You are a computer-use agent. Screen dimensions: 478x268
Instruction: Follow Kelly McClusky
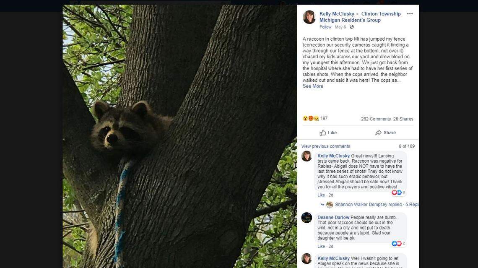(325, 26)
